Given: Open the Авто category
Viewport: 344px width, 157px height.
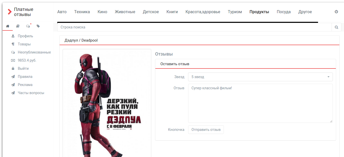Looking at the screenshot, I should click(x=62, y=12).
